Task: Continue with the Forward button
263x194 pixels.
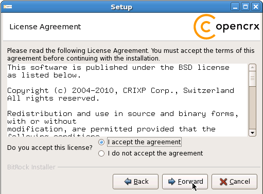Action: click(x=185, y=182)
